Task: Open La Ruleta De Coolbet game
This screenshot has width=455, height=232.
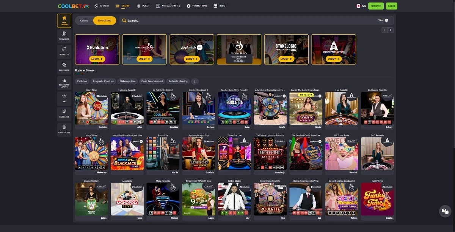Action: point(163,108)
